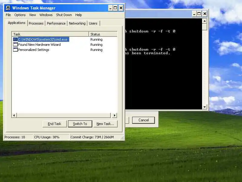Click the Personalized Settings task icon
The width and height of the screenshot is (242, 182).
(15, 50)
